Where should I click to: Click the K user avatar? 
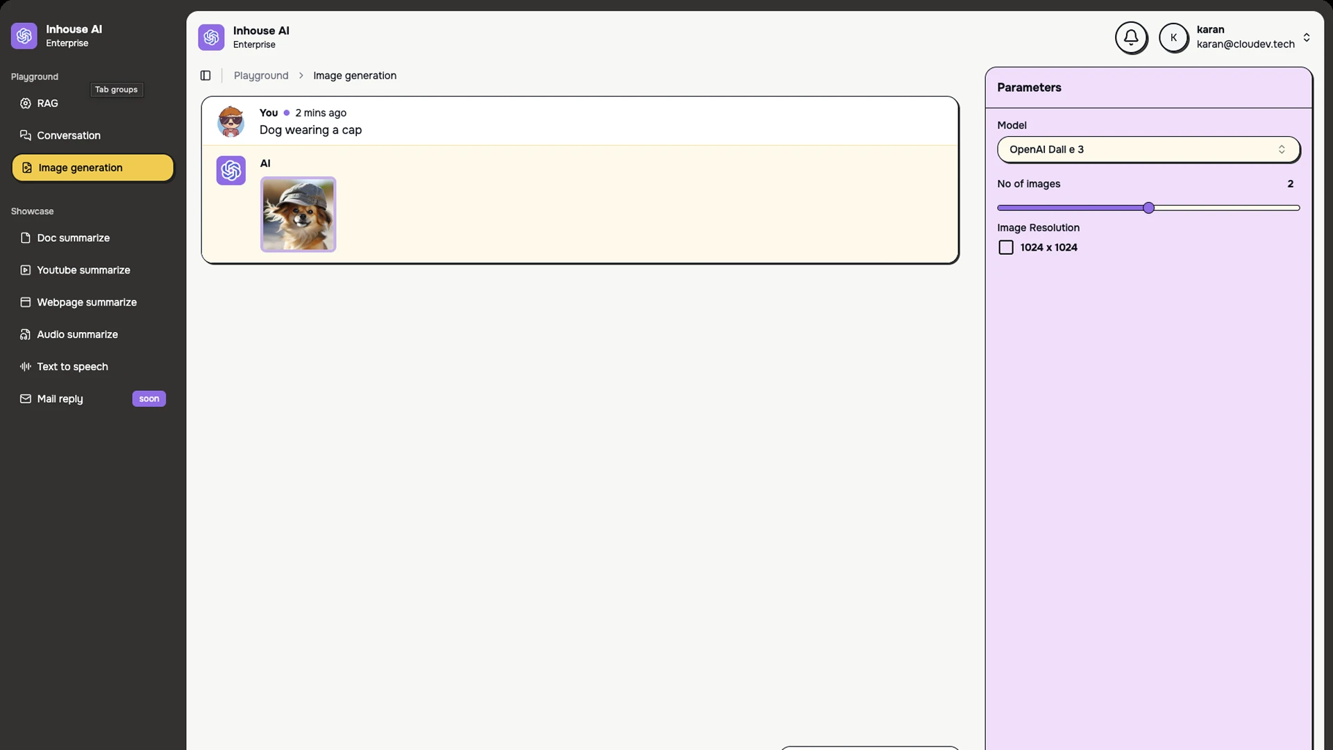(1173, 37)
